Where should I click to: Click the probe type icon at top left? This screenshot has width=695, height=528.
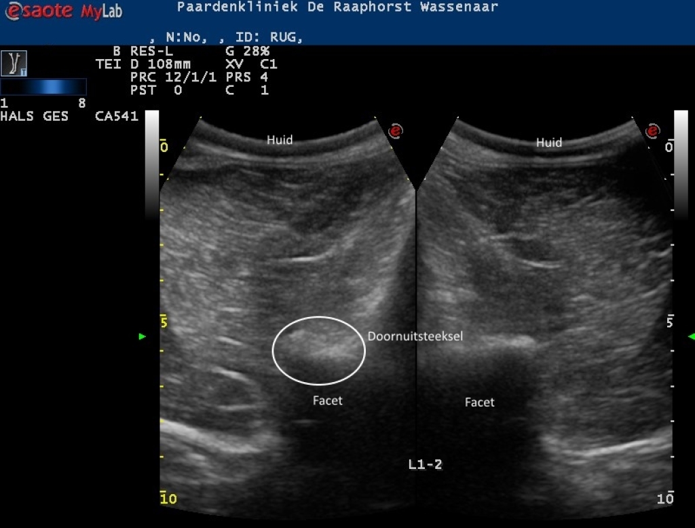point(14,63)
